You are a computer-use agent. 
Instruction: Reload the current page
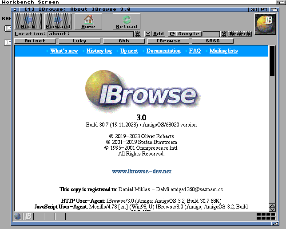127,21
